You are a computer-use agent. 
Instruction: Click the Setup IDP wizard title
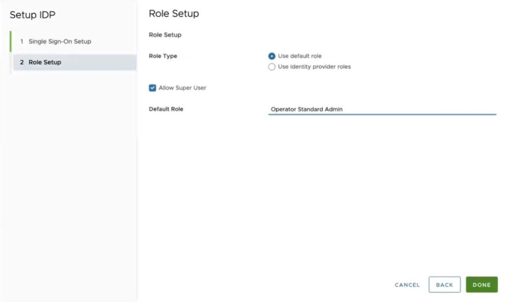coord(32,15)
